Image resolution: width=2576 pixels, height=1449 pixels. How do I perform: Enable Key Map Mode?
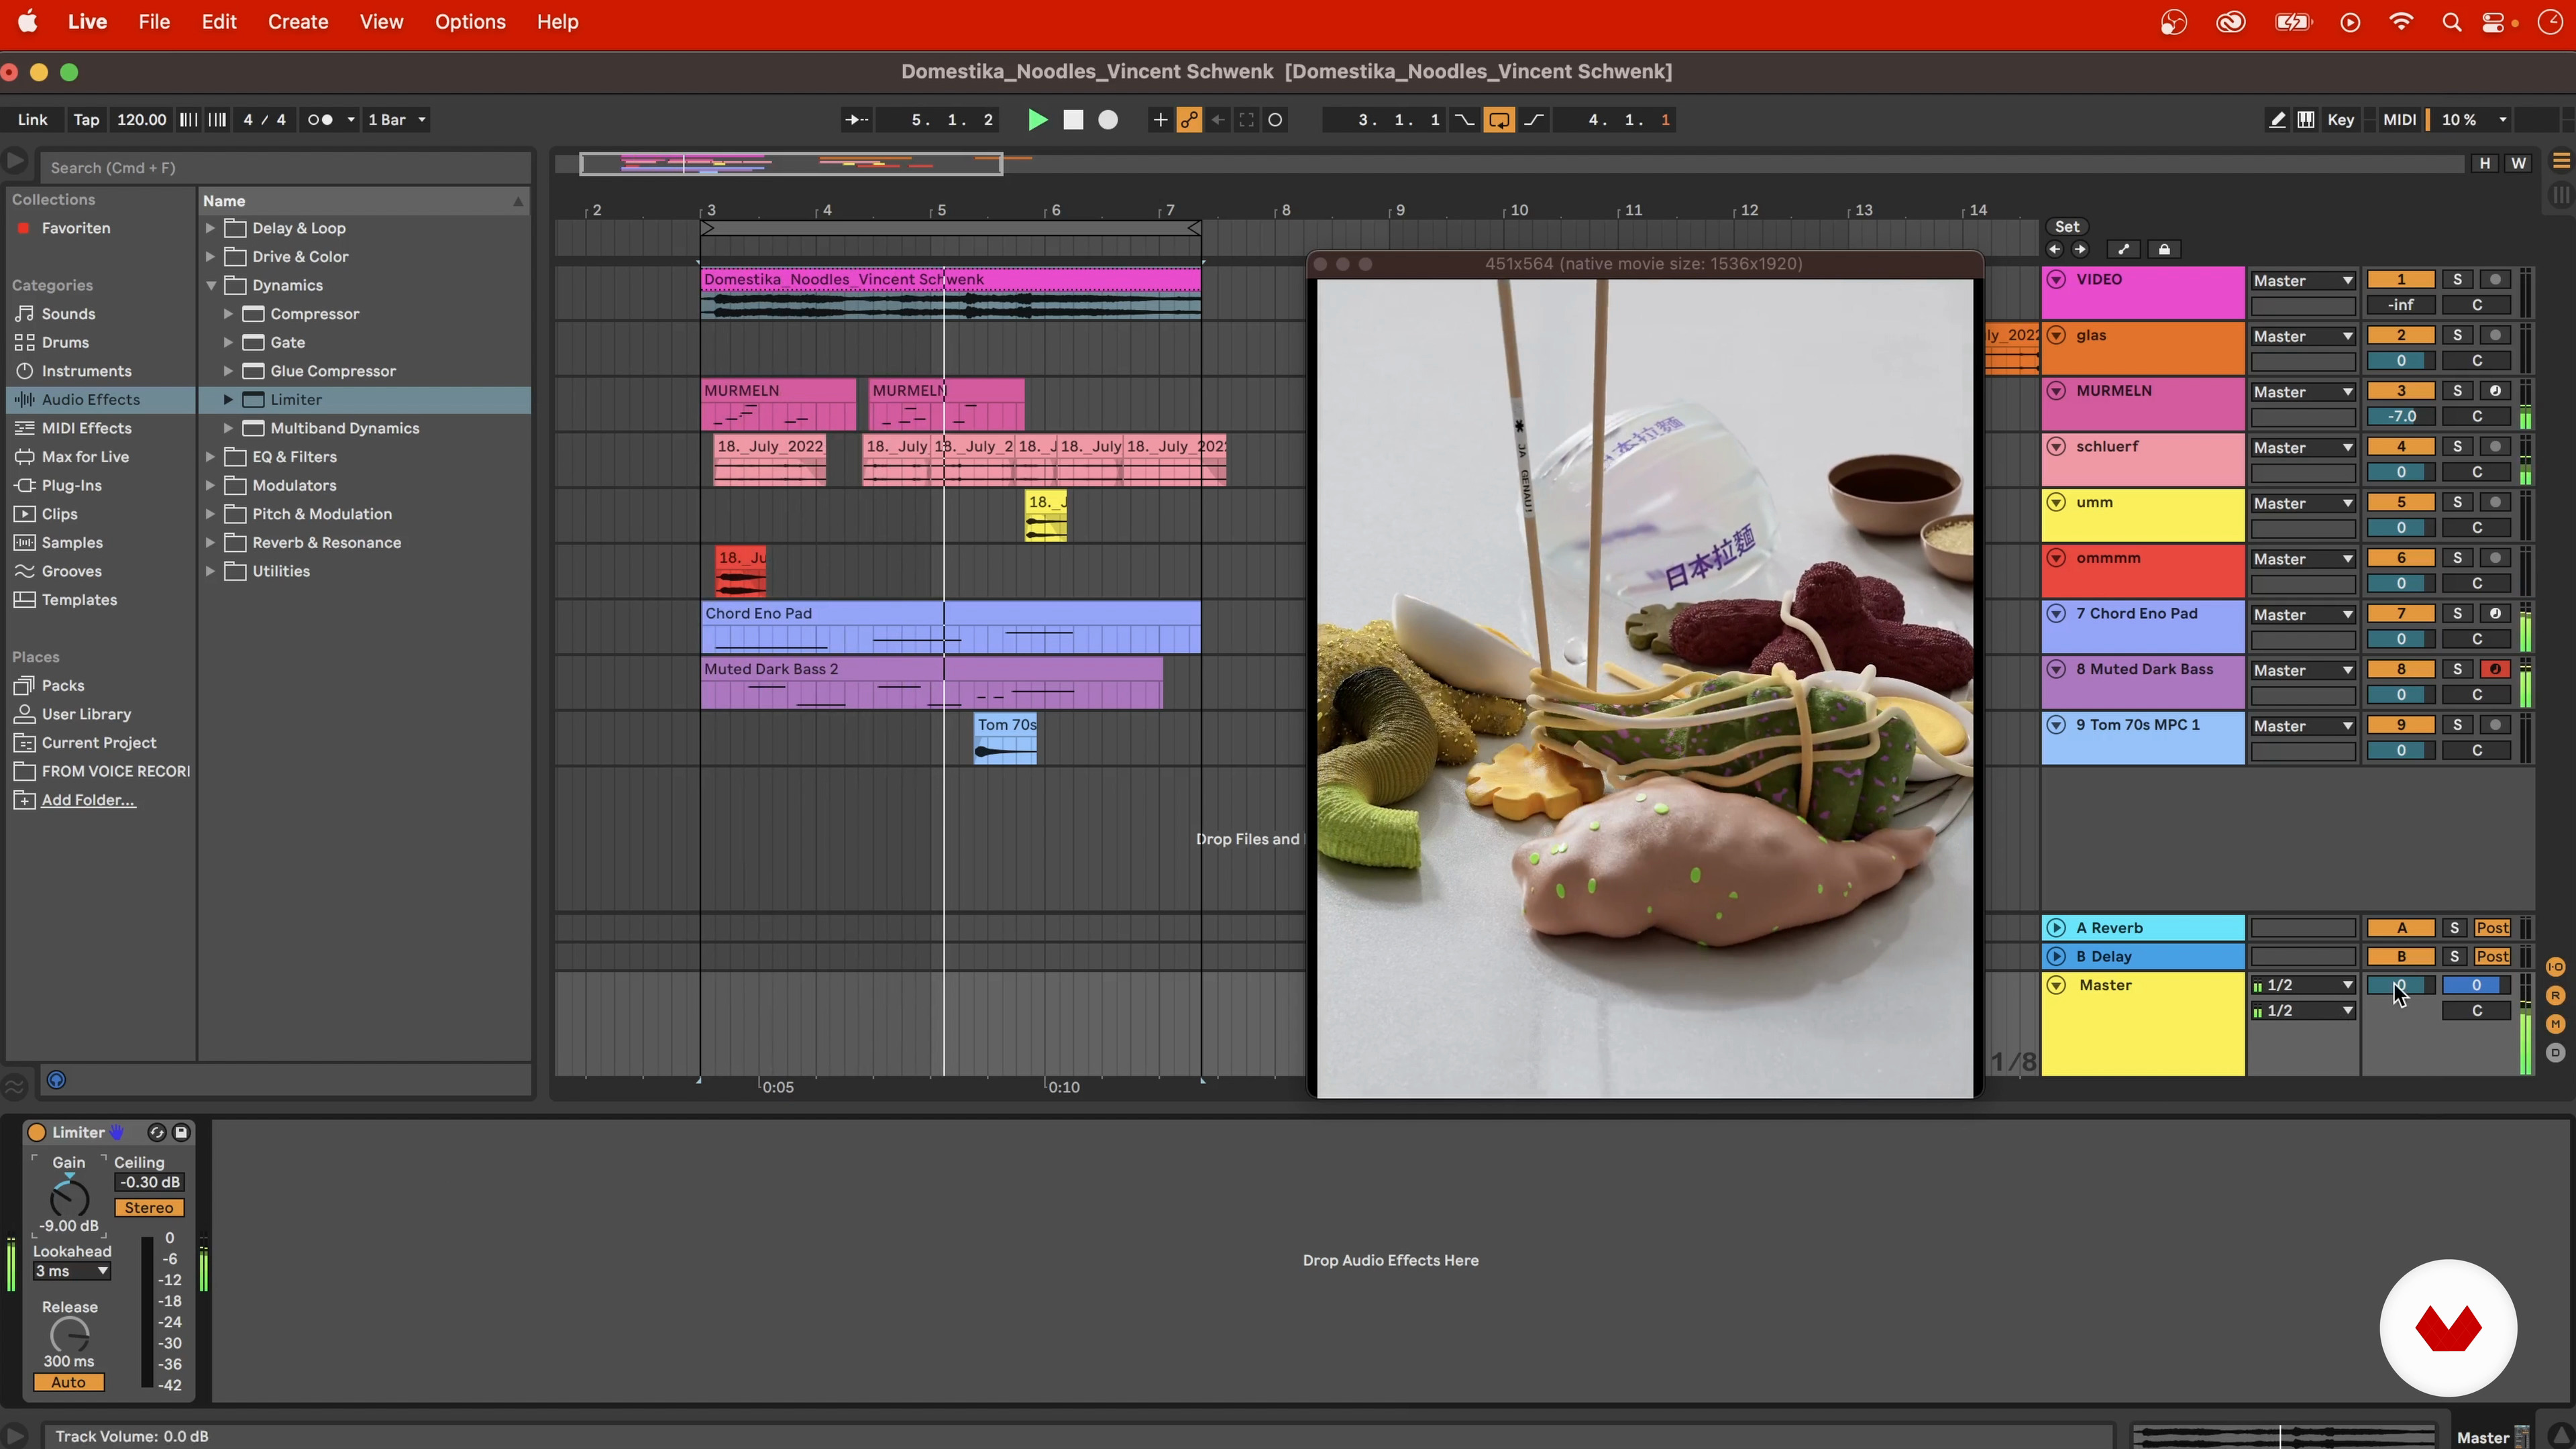coord(2340,120)
